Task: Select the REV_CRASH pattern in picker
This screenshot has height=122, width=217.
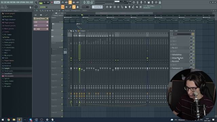Action: pyautogui.click(x=41, y=29)
